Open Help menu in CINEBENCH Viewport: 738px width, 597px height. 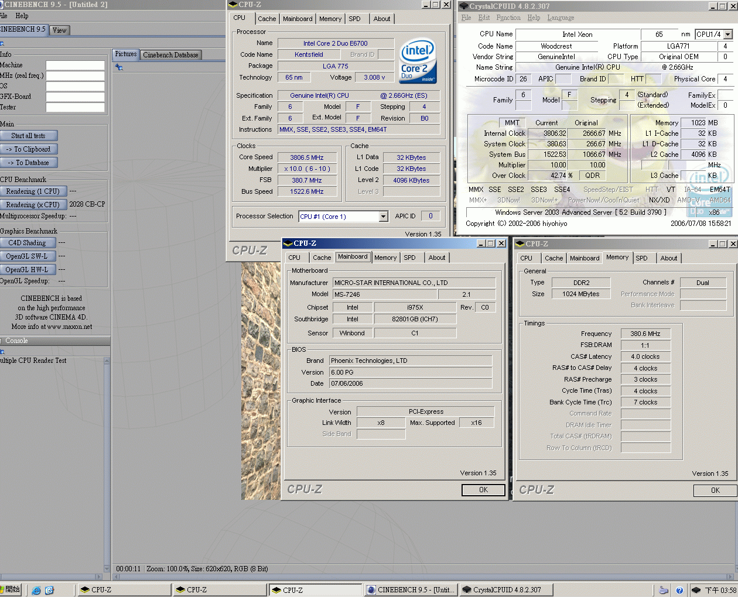[22, 16]
